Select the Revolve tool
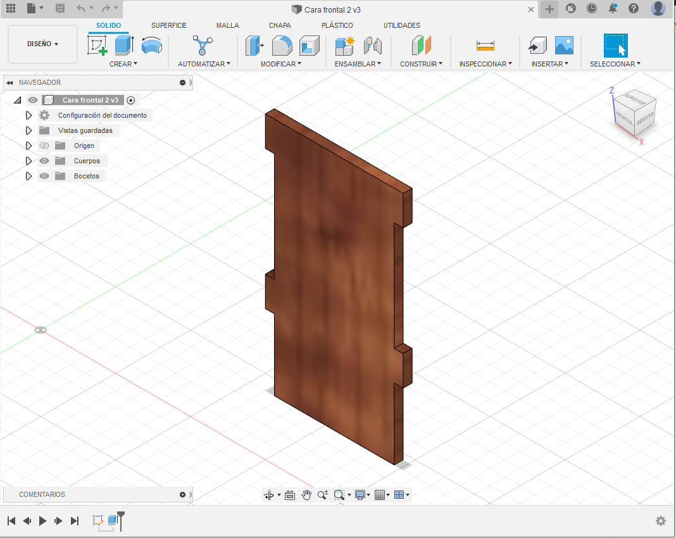This screenshot has width=676, height=538. pyautogui.click(x=152, y=46)
